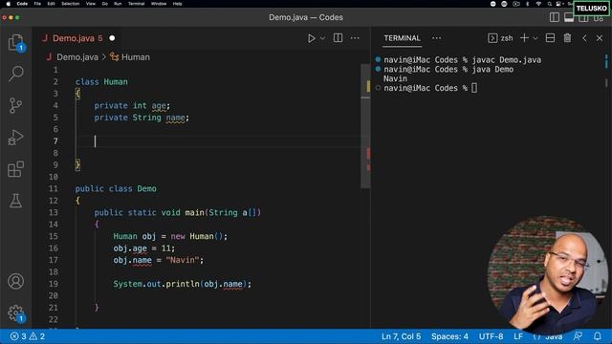Open the Run and Debug view

point(15,138)
